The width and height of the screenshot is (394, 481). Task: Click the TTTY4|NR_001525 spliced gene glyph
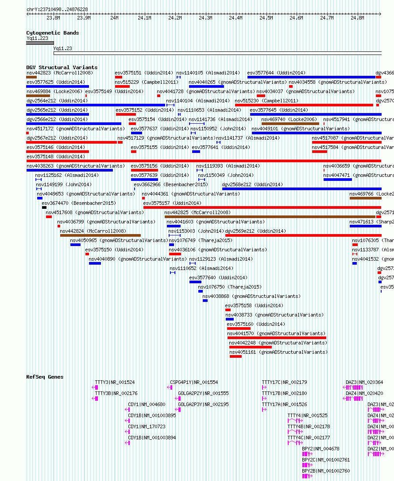[295, 421]
